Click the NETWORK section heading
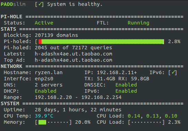Screen dimensions: 188x131 11,66
